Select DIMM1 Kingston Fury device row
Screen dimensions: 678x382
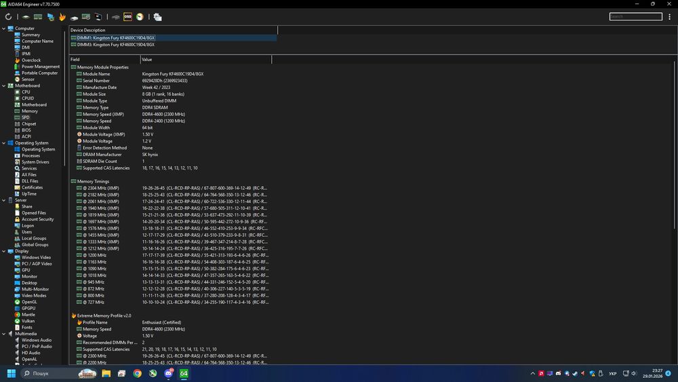[x=173, y=37]
